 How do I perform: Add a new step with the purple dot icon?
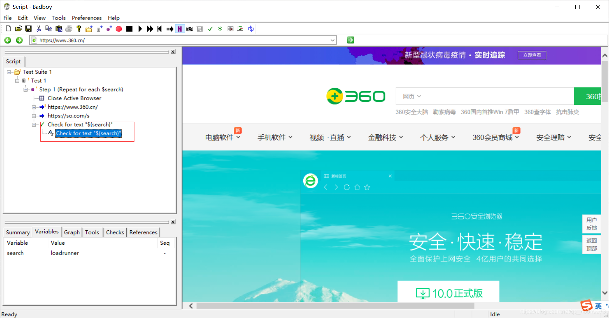[109, 29]
